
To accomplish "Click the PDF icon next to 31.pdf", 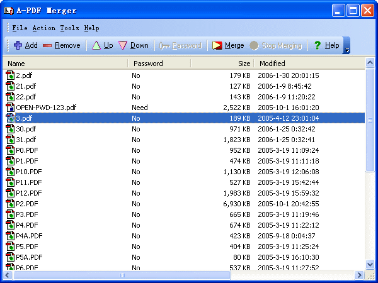I will pos(10,140).
